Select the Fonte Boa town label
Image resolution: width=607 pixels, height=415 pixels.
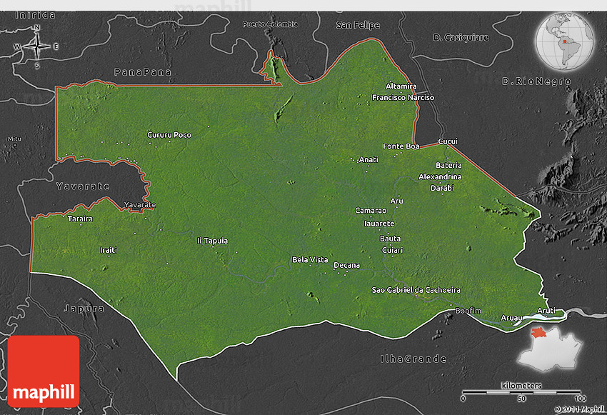(x=401, y=146)
